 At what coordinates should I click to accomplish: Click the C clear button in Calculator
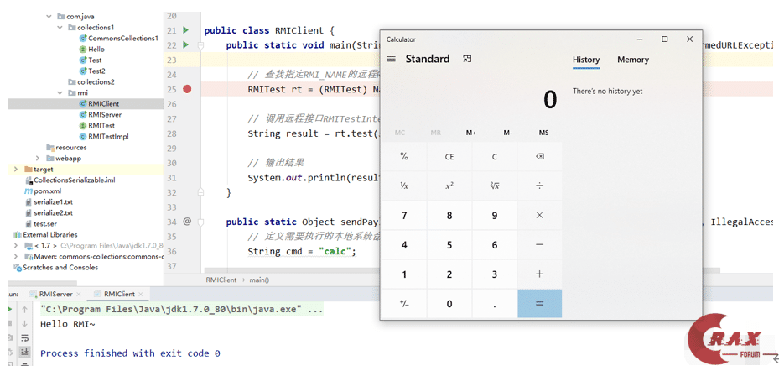pos(495,157)
